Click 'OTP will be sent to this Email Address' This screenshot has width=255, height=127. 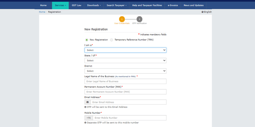(x=107, y=107)
